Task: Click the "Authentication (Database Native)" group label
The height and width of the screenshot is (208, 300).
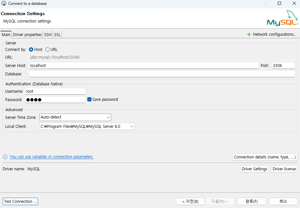Action: (x=34, y=84)
